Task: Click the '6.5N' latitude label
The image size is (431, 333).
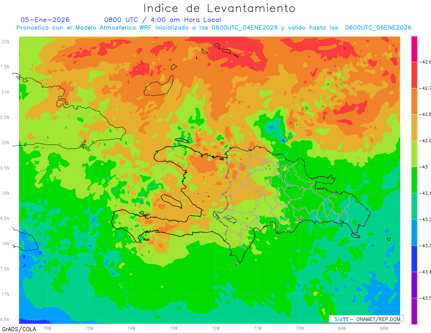Action: coord(5,320)
